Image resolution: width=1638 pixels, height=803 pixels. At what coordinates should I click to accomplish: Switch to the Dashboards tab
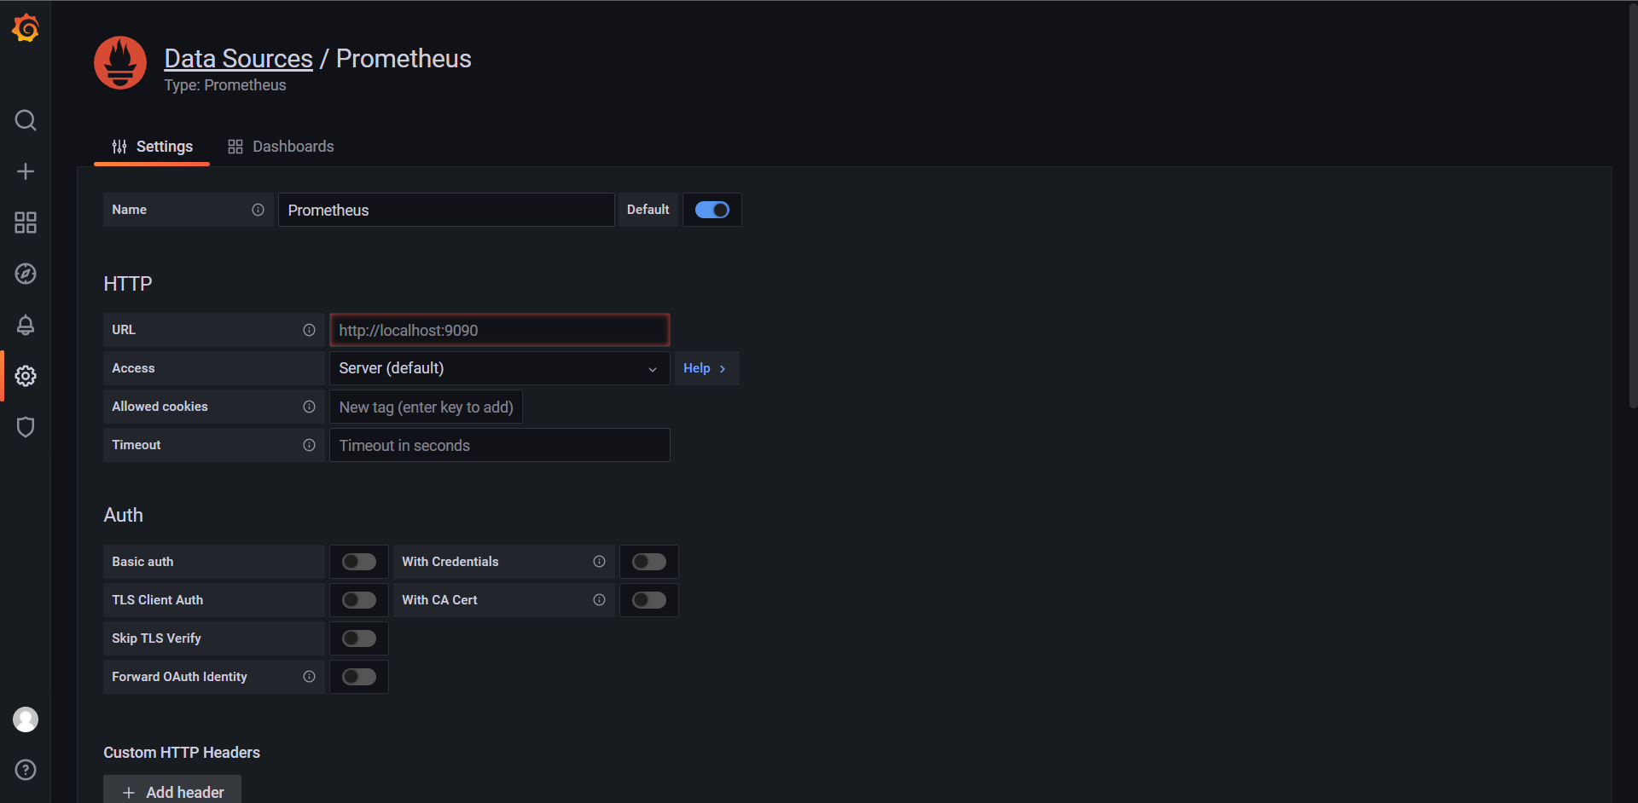point(281,147)
